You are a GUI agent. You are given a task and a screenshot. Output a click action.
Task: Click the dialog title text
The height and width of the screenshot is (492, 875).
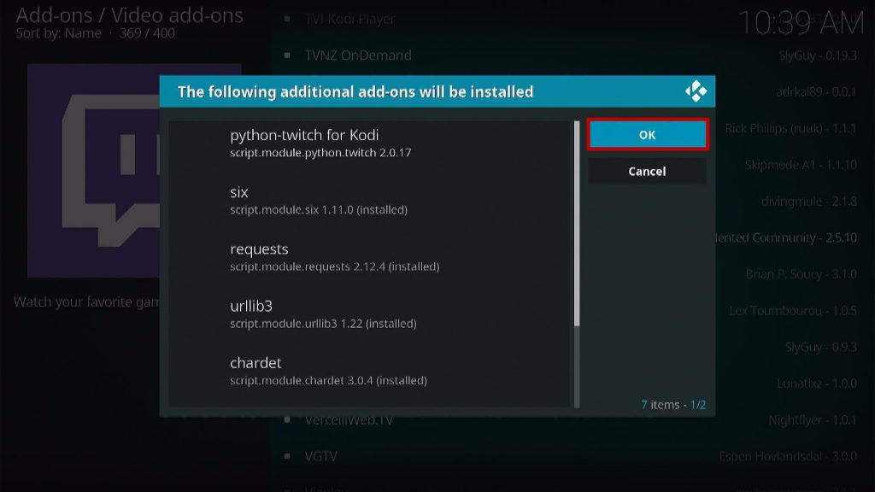point(355,91)
